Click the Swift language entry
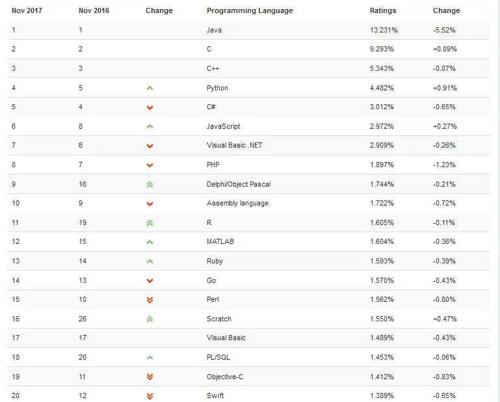 (215, 395)
